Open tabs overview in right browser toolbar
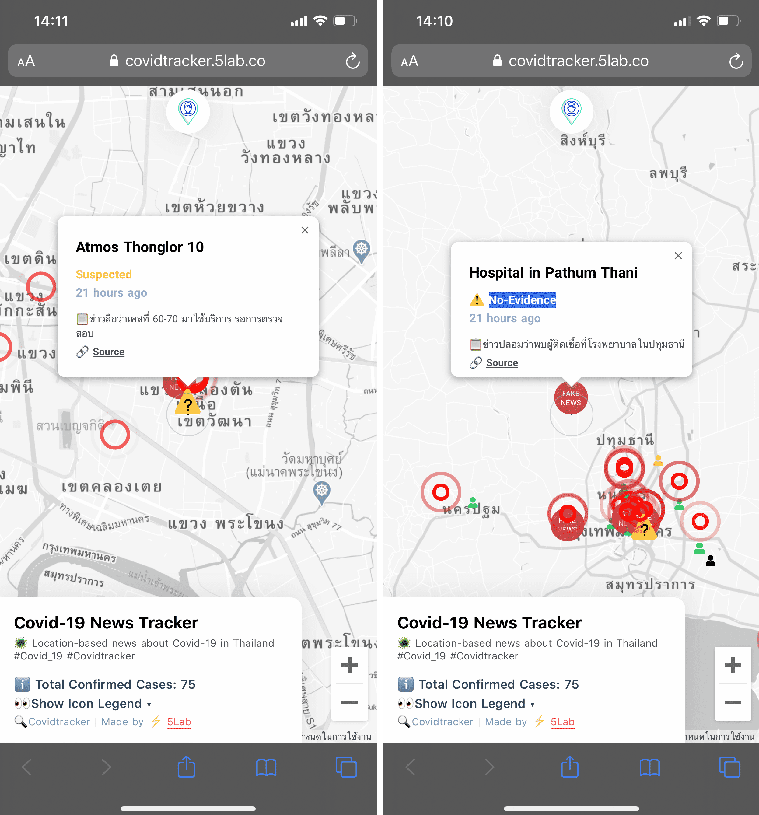The height and width of the screenshot is (815, 759). coord(729,767)
